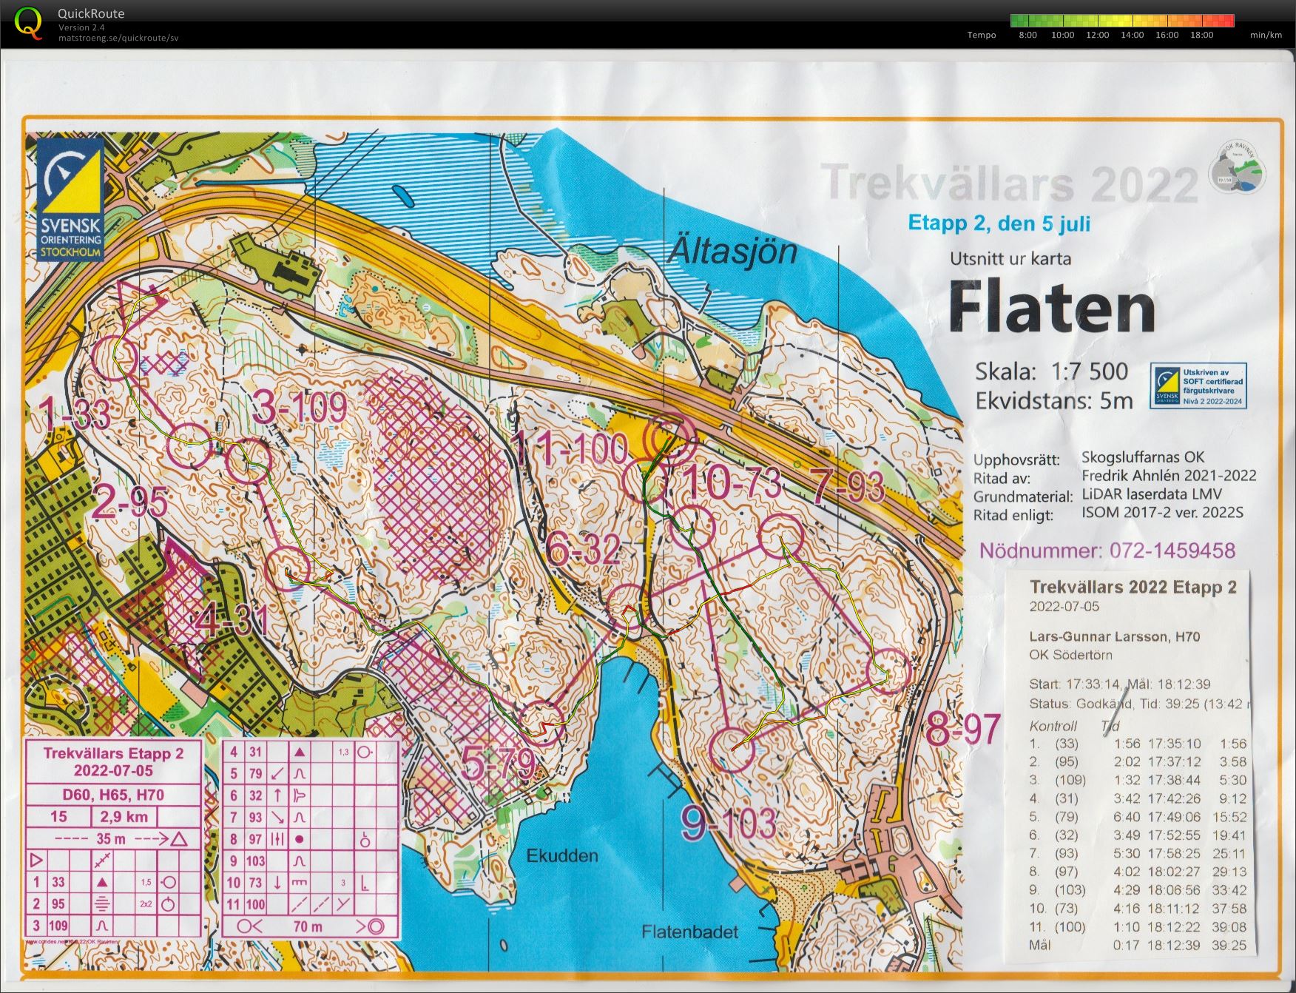Click the SOFT certifierad färgutskrivare badge

(x=1198, y=386)
